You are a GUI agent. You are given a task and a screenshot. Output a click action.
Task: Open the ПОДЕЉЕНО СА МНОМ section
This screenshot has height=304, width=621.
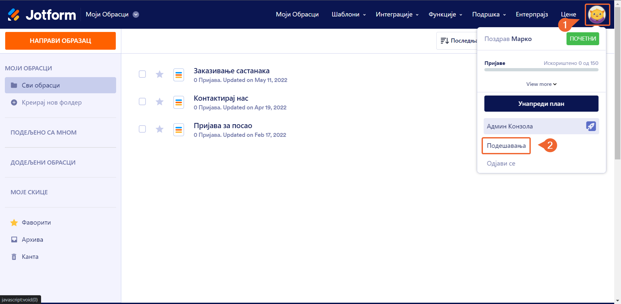pyautogui.click(x=44, y=133)
